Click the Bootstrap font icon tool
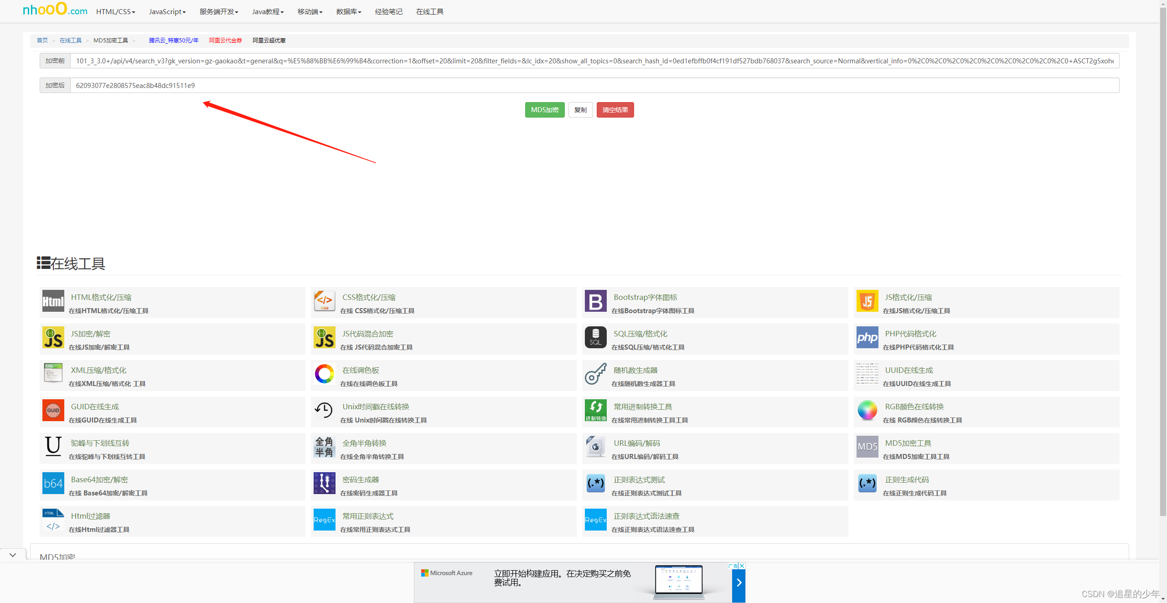This screenshot has width=1167, height=603. pyautogui.click(x=595, y=301)
